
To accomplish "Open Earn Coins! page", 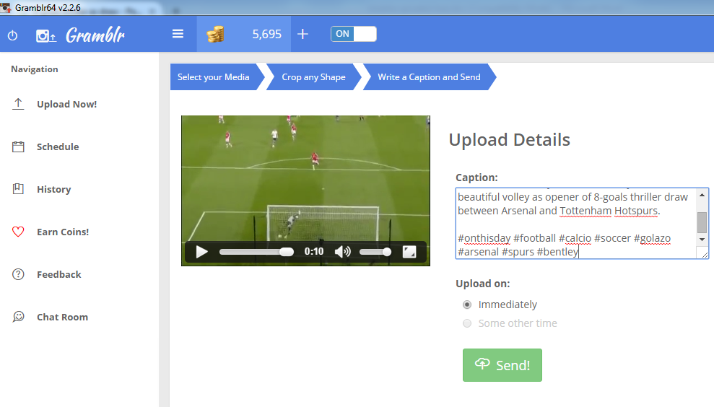I will tap(63, 232).
